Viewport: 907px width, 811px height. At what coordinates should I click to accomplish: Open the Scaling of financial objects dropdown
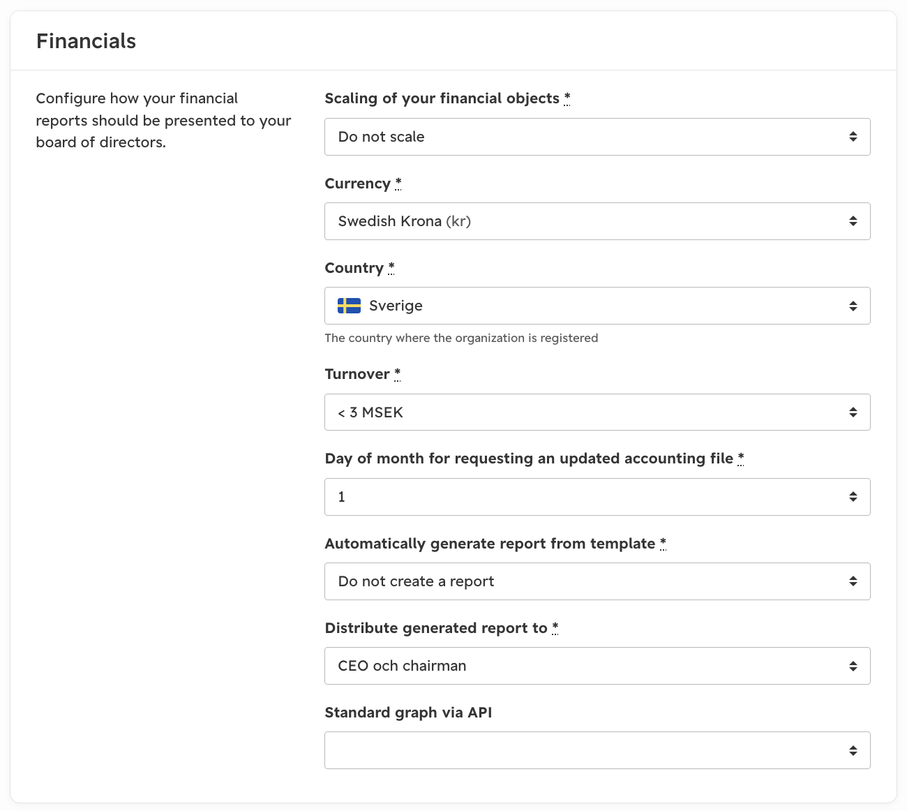pyautogui.click(x=597, y=137)
